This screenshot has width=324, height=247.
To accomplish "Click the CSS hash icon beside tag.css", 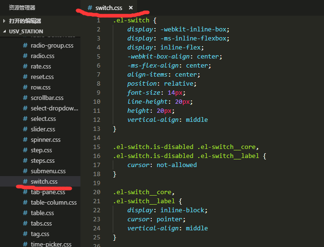I will point(25,234).
